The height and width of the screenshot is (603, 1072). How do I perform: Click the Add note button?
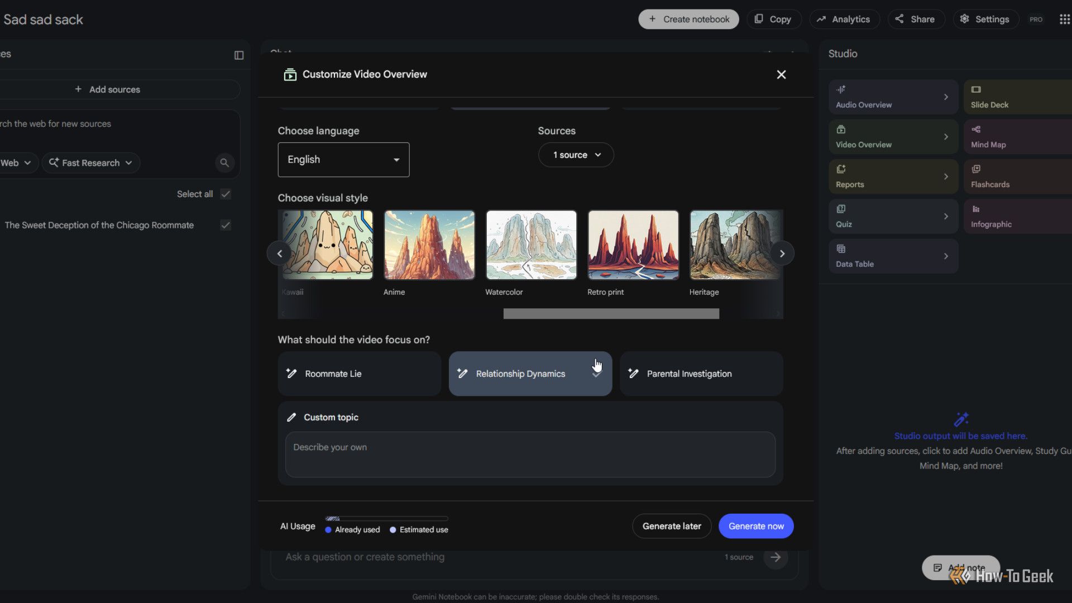tap(960, 567)
